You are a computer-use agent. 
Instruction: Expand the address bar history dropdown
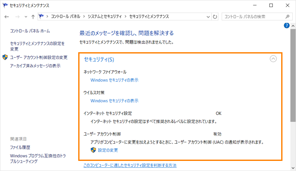208,17
